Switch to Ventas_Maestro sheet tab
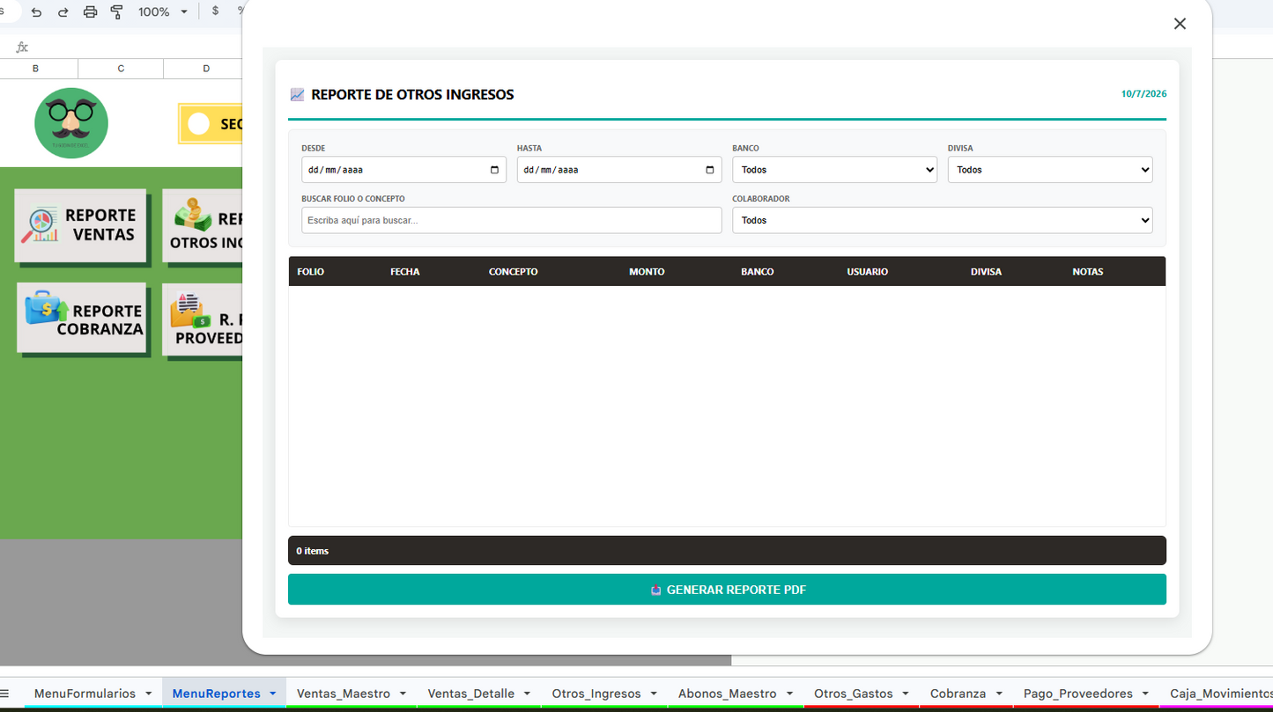This screenshot has height=712, width=1273. point(344,694)
